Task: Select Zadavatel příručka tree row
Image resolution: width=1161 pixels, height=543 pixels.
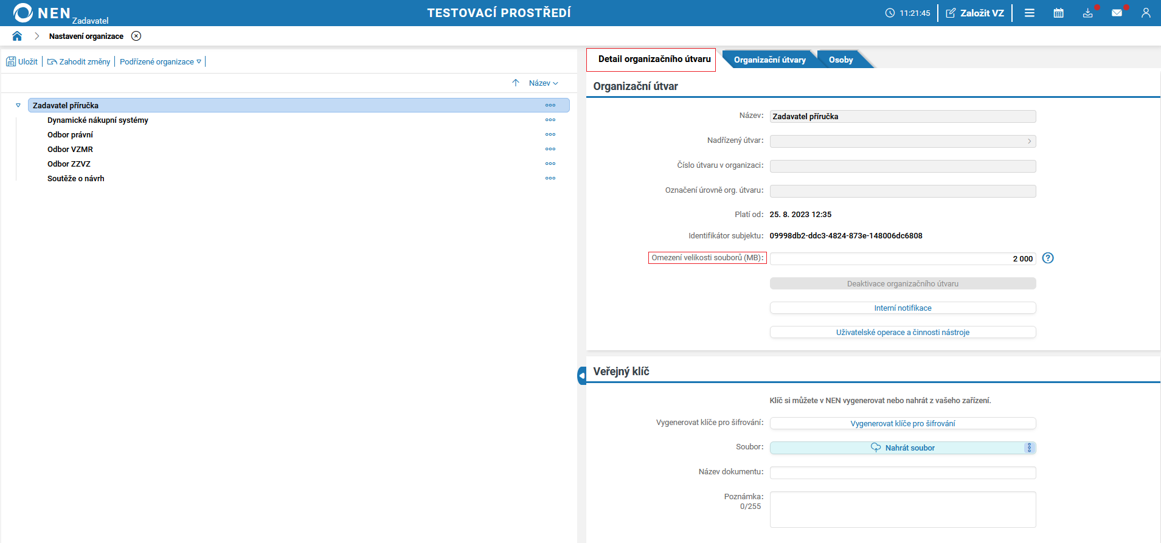Action: tap(299, 105)
